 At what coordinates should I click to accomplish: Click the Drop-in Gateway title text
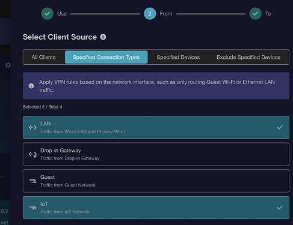coord(61,151)
